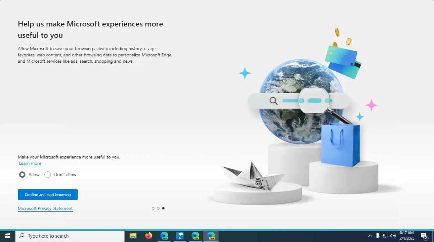Show hidden system tray icons

370,236
